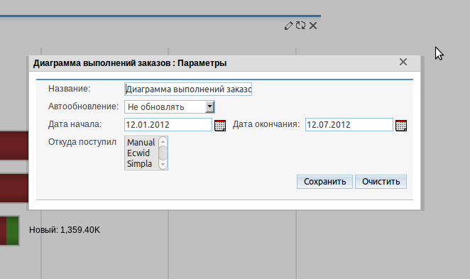470x279 pixels.
Task: Click the source list scrollbar thumb
Action: 163,153
